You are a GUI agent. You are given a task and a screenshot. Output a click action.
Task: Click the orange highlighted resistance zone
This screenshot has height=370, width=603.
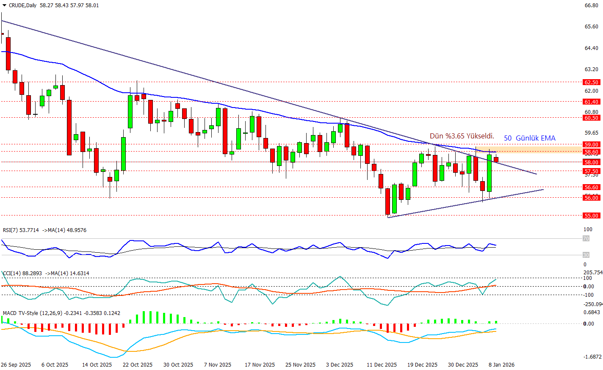[x=538, y=149]
